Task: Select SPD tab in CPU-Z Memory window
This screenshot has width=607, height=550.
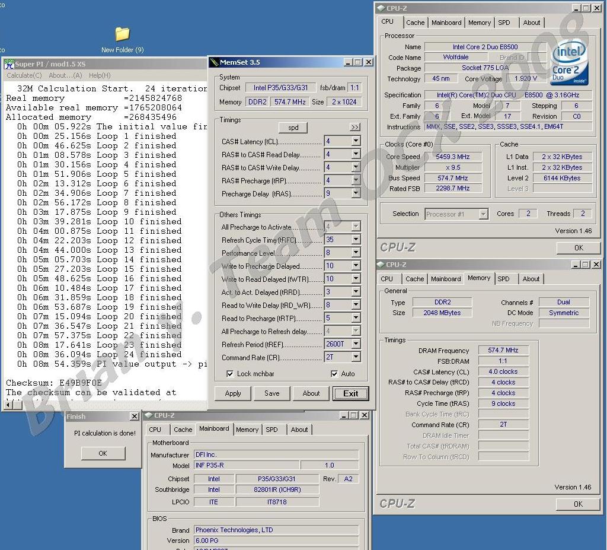Action: (x=503, y=279)
